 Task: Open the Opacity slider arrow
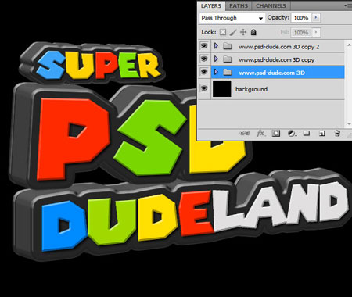[316, 18]
